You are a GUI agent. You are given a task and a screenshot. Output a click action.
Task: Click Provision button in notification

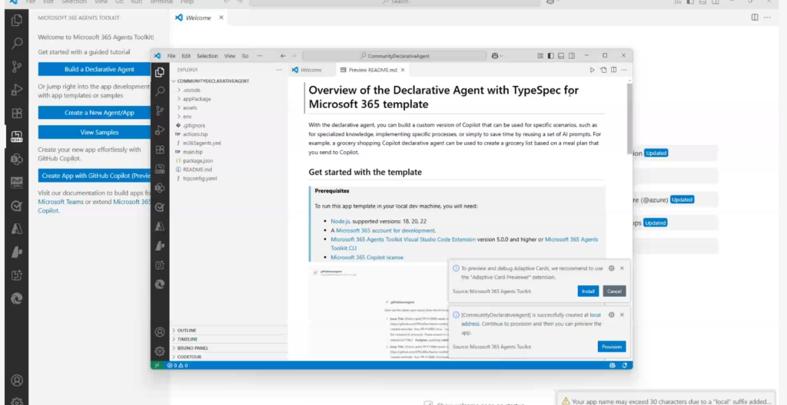pos(611,347)
